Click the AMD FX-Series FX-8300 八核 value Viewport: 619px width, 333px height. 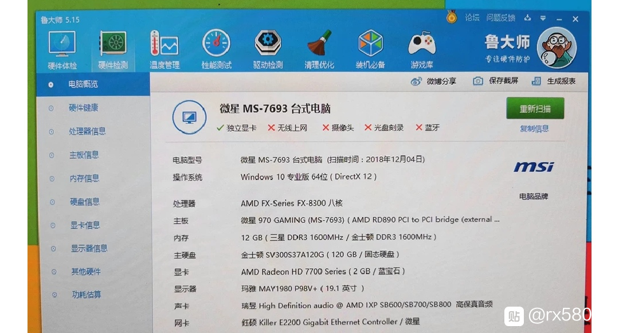(292, 203)
